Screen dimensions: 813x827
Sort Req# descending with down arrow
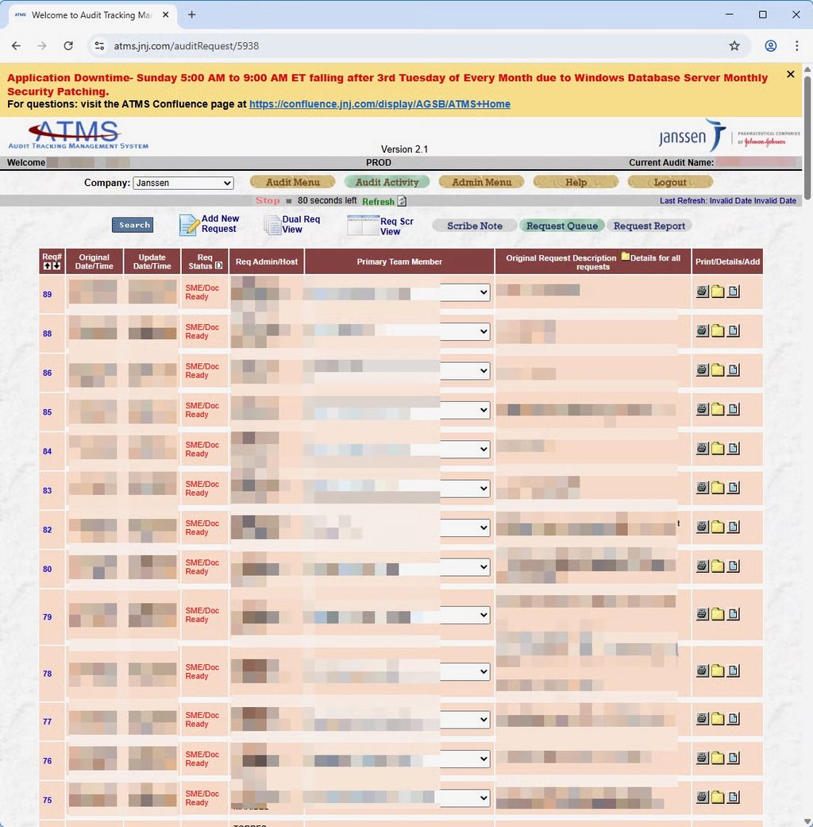pos(56,266)
